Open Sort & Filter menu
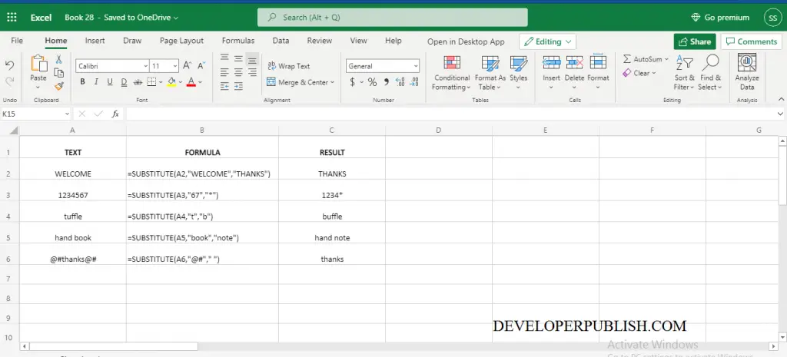The image size is (787, 357). 684,73
